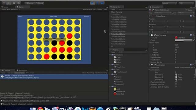Open the Transform component help icon
Image resolution: width=196 pixels, height=110 pixels.
(x=191, y=16)
